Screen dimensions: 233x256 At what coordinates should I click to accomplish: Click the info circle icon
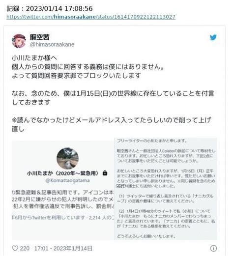coord(213,248)
